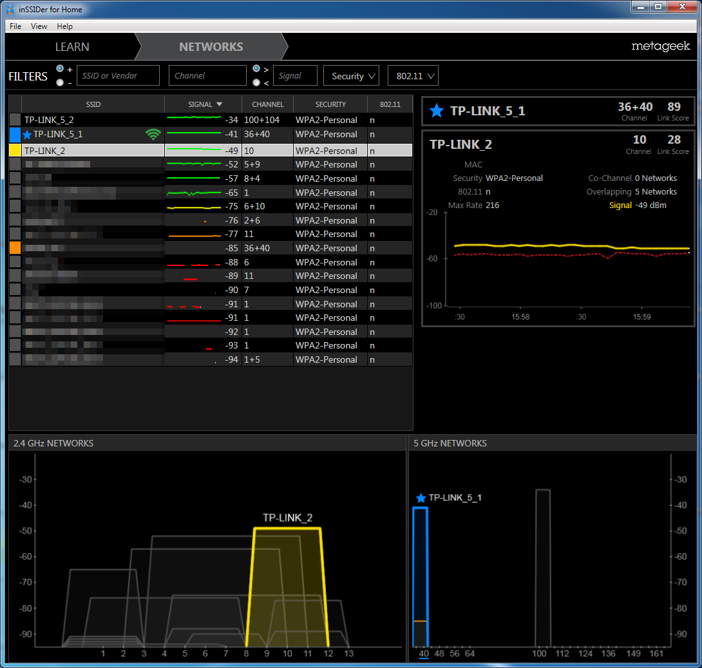Click the underlined channel 40 on 5 GHz axis
This screenshot has width=702, height=668.
pyautogui.click(x=424, y=653)
